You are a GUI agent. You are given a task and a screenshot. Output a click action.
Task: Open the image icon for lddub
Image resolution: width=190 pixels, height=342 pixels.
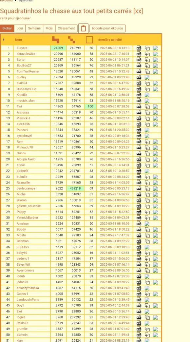pyautogui.click(x=147, y=276)
